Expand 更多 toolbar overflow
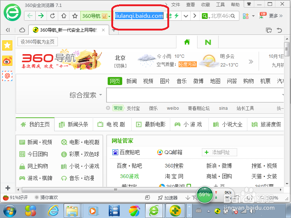The height and width of the screenshot is (218, 291). click(276, 16)
